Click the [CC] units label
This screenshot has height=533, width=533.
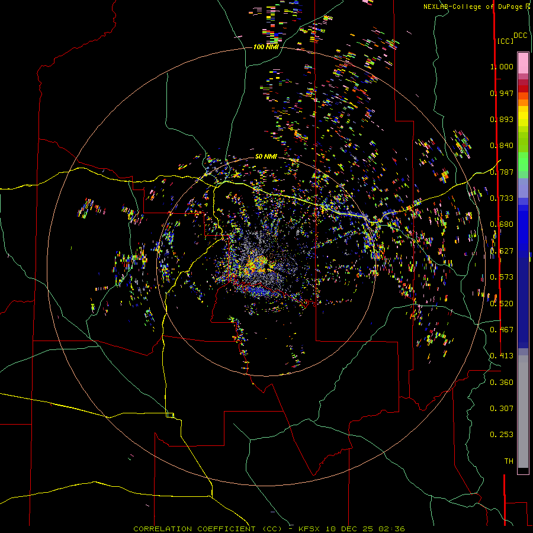505,41
